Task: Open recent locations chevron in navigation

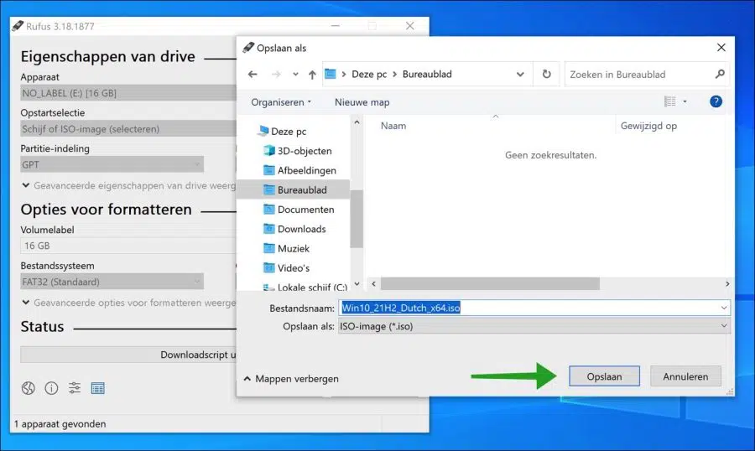Action: point(295,74)
